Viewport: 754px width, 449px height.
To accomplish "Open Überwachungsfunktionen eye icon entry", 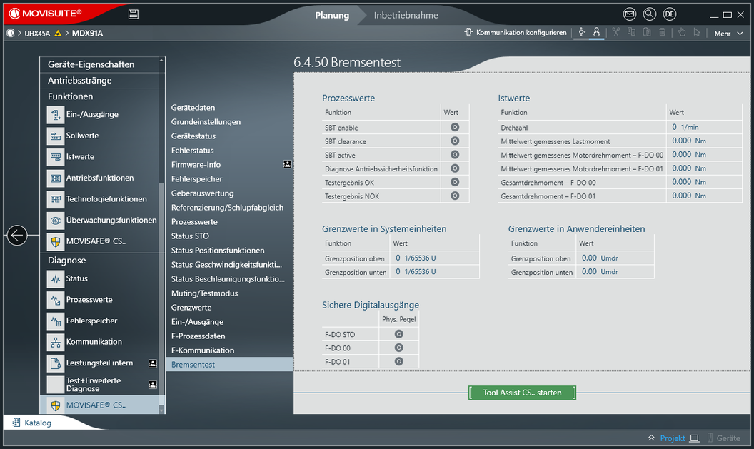I will point(111,221).
